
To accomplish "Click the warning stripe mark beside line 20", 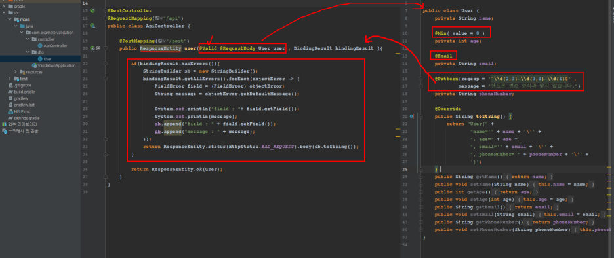I will [398, 53].
